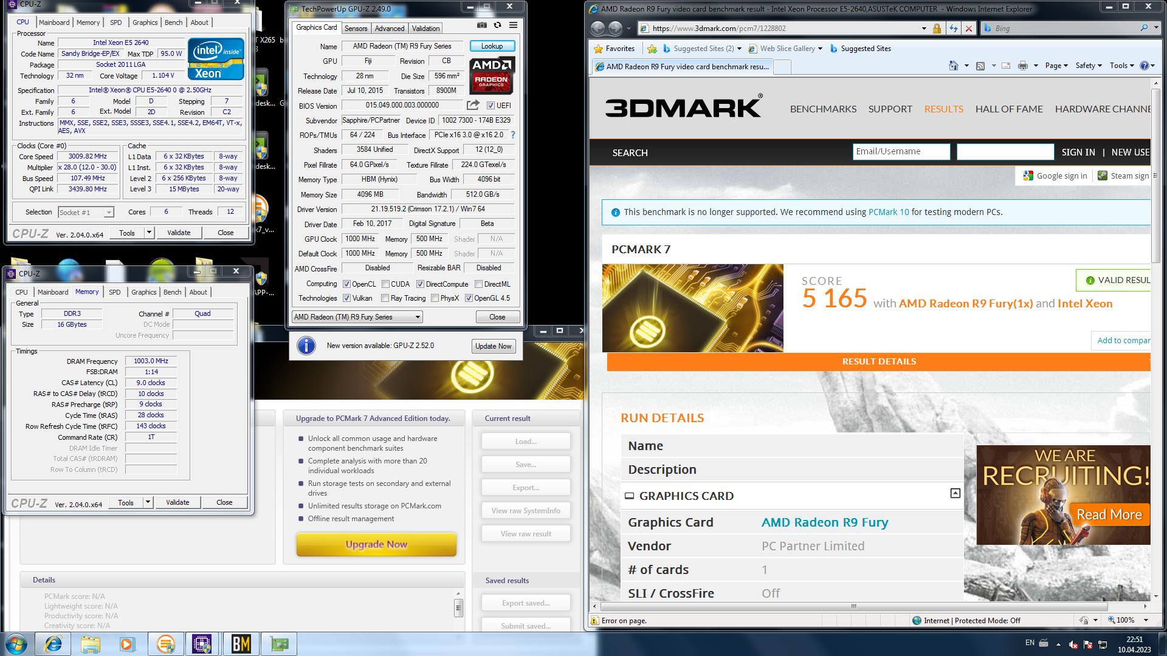
Task: Click the blue Help icon in IE toolbar
Action: pyautogui.click(x=1144, y=66)
